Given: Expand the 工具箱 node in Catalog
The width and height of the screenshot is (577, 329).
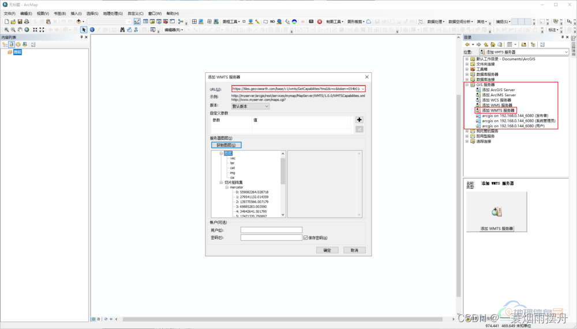Looking at the screenshot, I should click(x=467, y=69).
